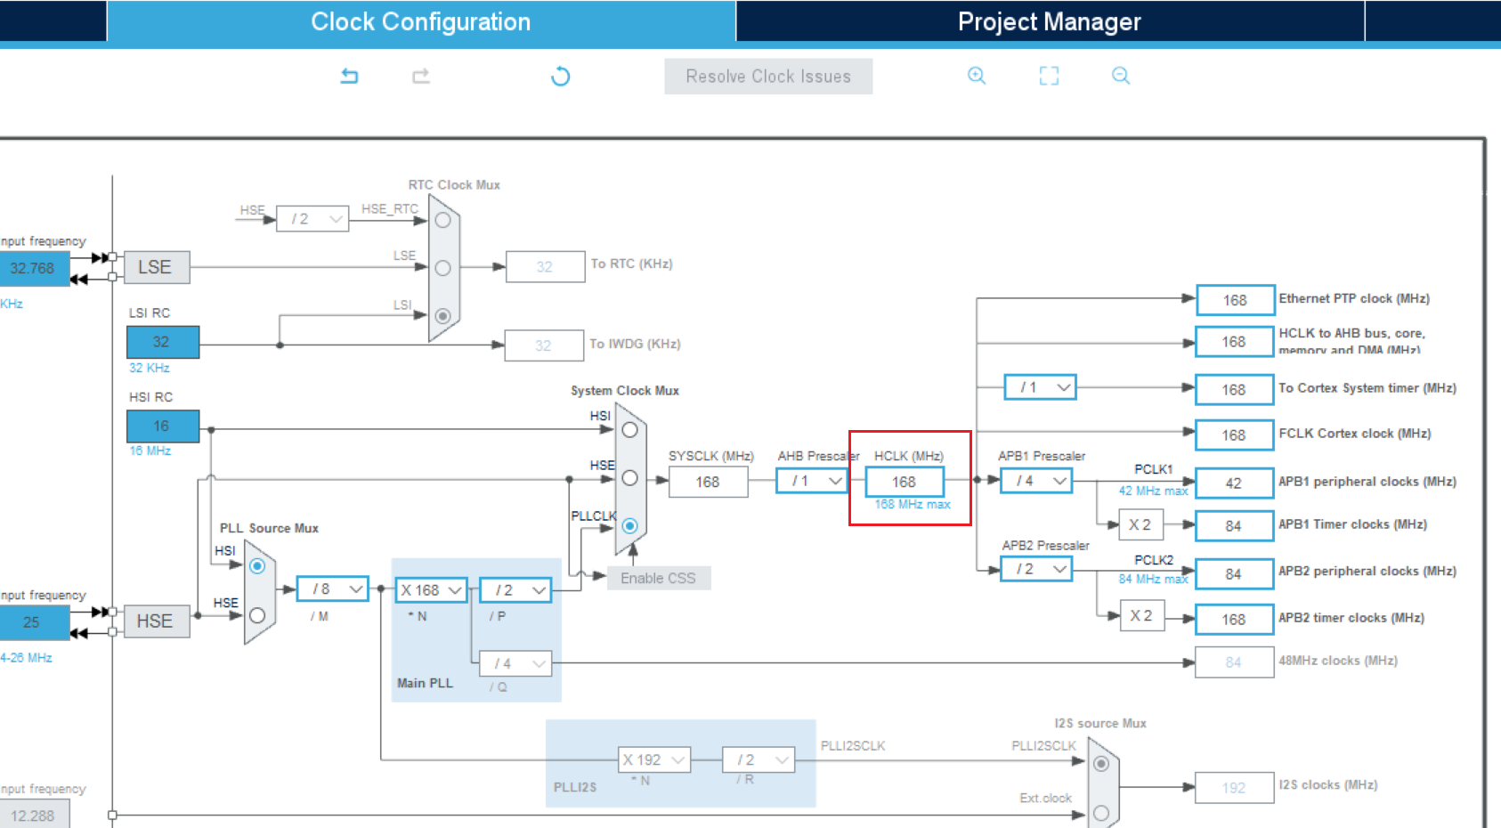Open Cortex System timer /1 dropdown
Screen dimensions: 1501x828
click(1041, 387)
